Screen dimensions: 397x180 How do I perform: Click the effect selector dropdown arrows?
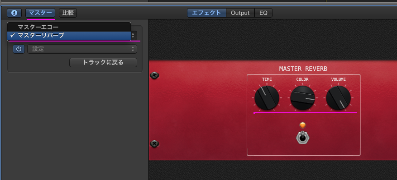[x=134, y=36]
